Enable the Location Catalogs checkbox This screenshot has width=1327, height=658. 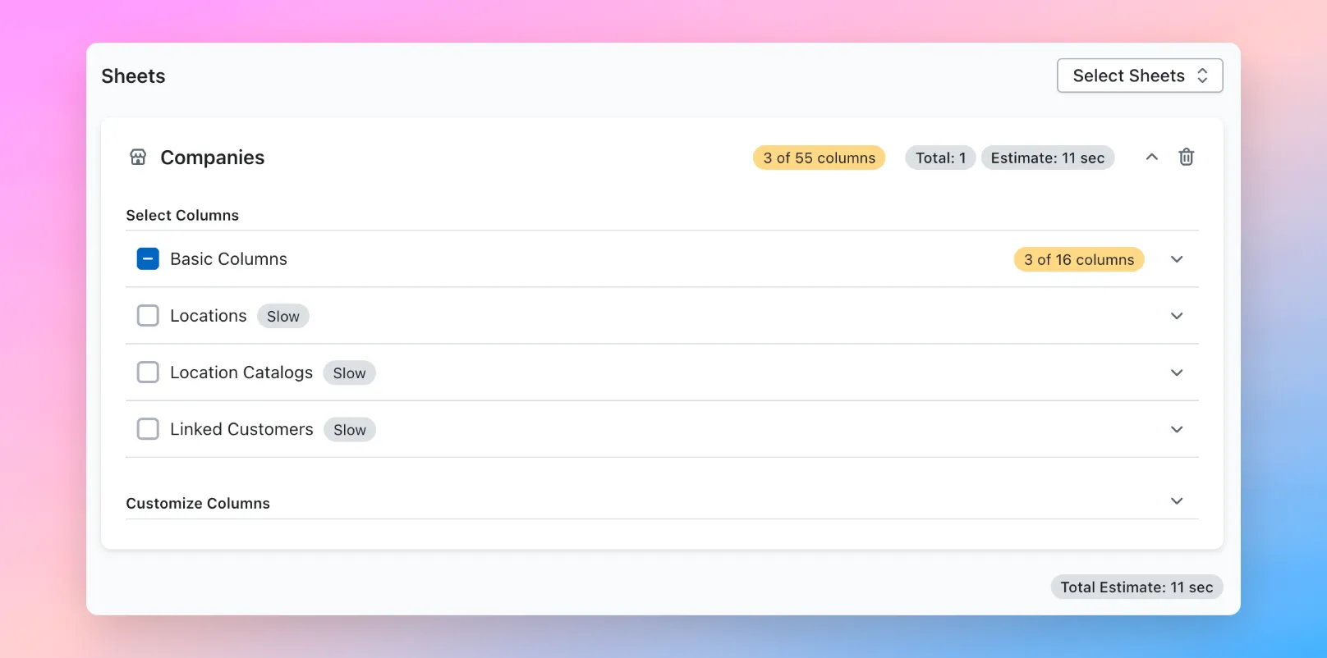pos(148,372)
